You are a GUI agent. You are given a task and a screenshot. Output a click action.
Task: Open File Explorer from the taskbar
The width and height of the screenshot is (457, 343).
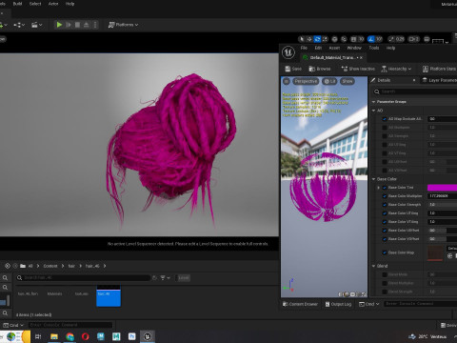pyautogui.click(x=54, y=336)
